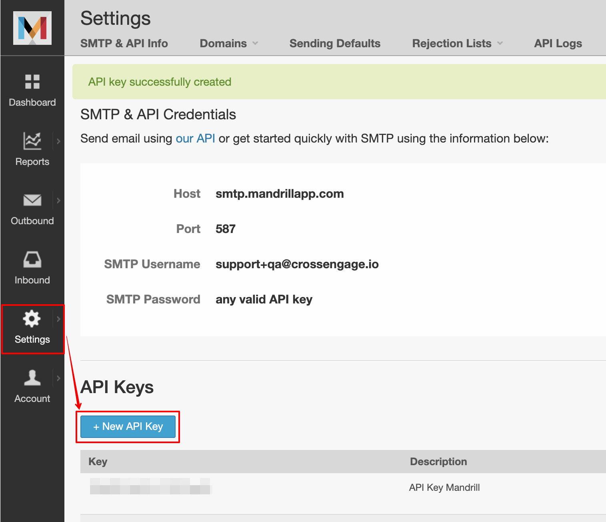The width and height of the screenshot is (606, 522).
Task: Expand the Account submenu chevron
Action: point(58,378)
